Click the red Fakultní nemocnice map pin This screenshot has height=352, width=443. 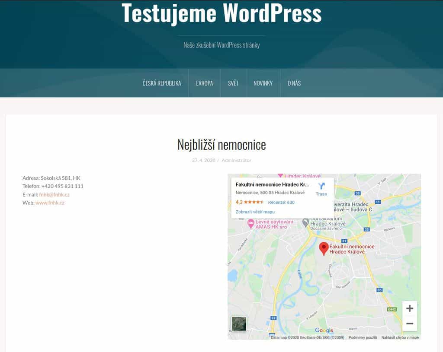coord(324,249)
